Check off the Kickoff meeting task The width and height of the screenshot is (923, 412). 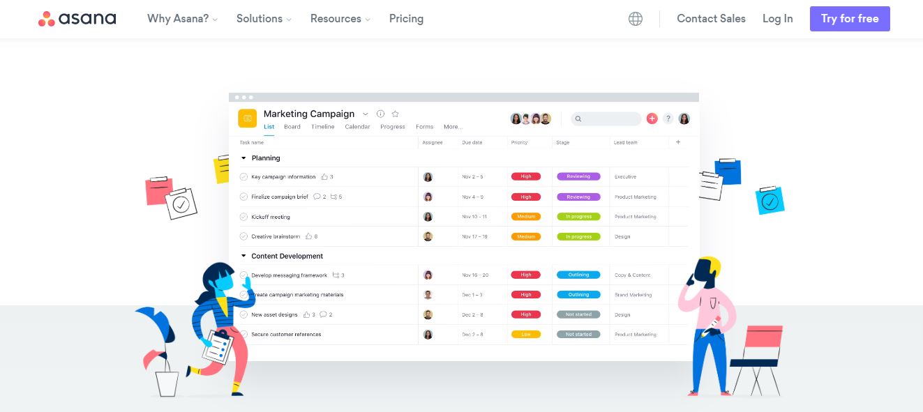[243, 217]
